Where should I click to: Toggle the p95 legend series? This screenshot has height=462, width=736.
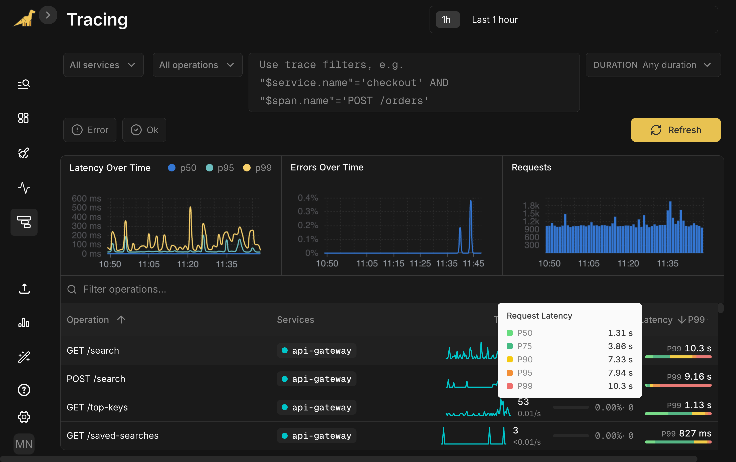pyautogui.click(x=220, y=168)
